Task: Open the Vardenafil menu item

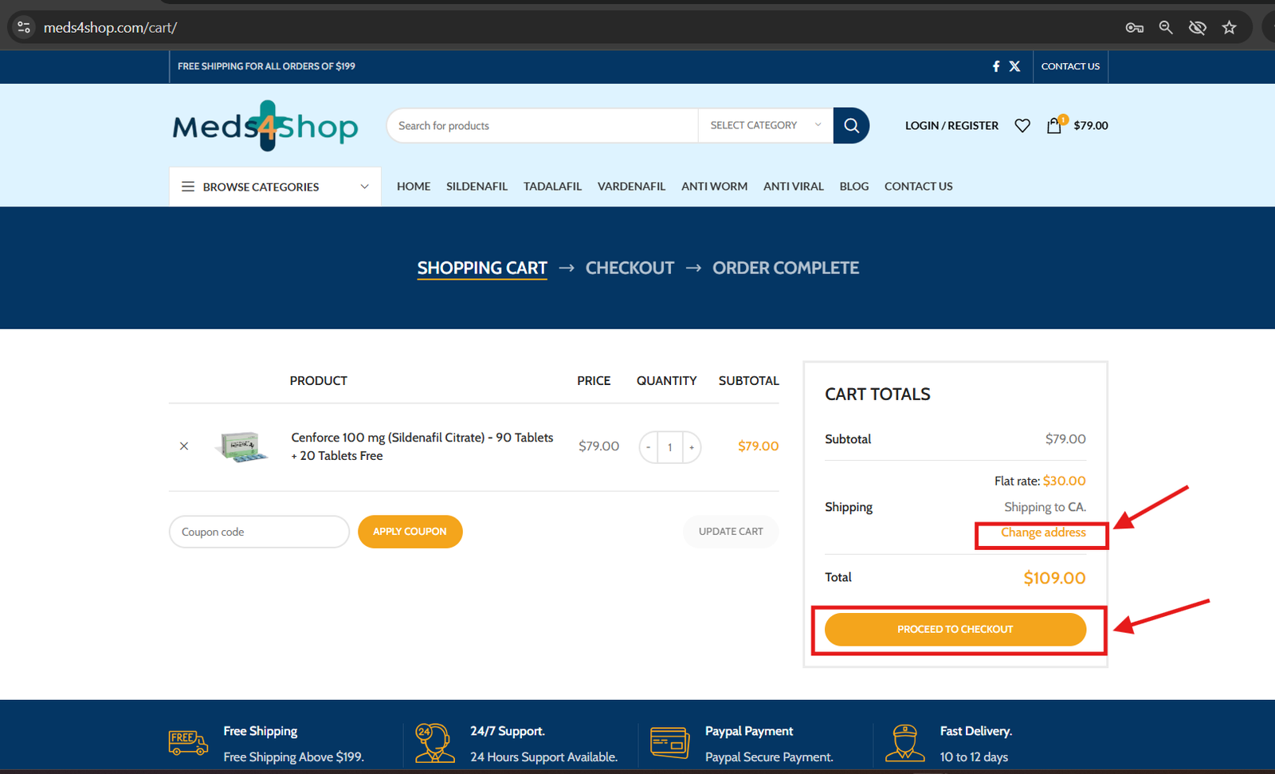Action: point(631,187)
